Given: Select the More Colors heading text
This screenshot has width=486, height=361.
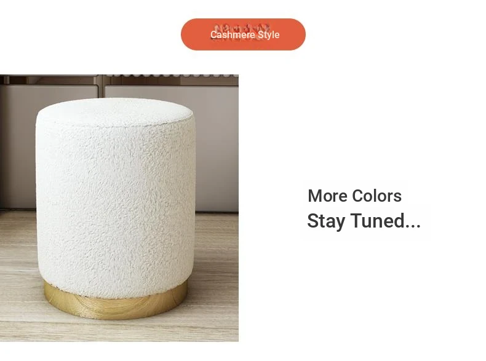Looking at the screenshot, I should tap(354, 196).
